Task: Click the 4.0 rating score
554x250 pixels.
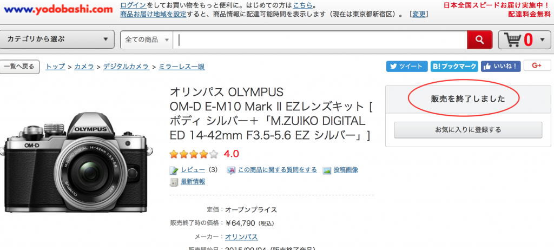Action: tap(231, 154)
